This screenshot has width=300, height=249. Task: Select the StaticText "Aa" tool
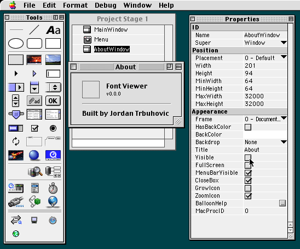tap(53, 30)
